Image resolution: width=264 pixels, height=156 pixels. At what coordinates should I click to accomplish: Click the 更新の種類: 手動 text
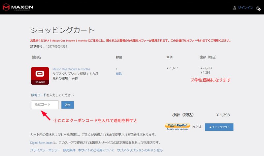pyautogui.click(x=65, y=78)
